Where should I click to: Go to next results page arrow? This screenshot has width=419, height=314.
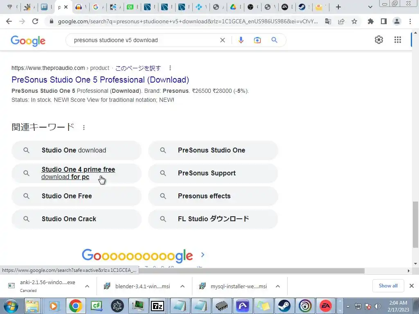203,255
